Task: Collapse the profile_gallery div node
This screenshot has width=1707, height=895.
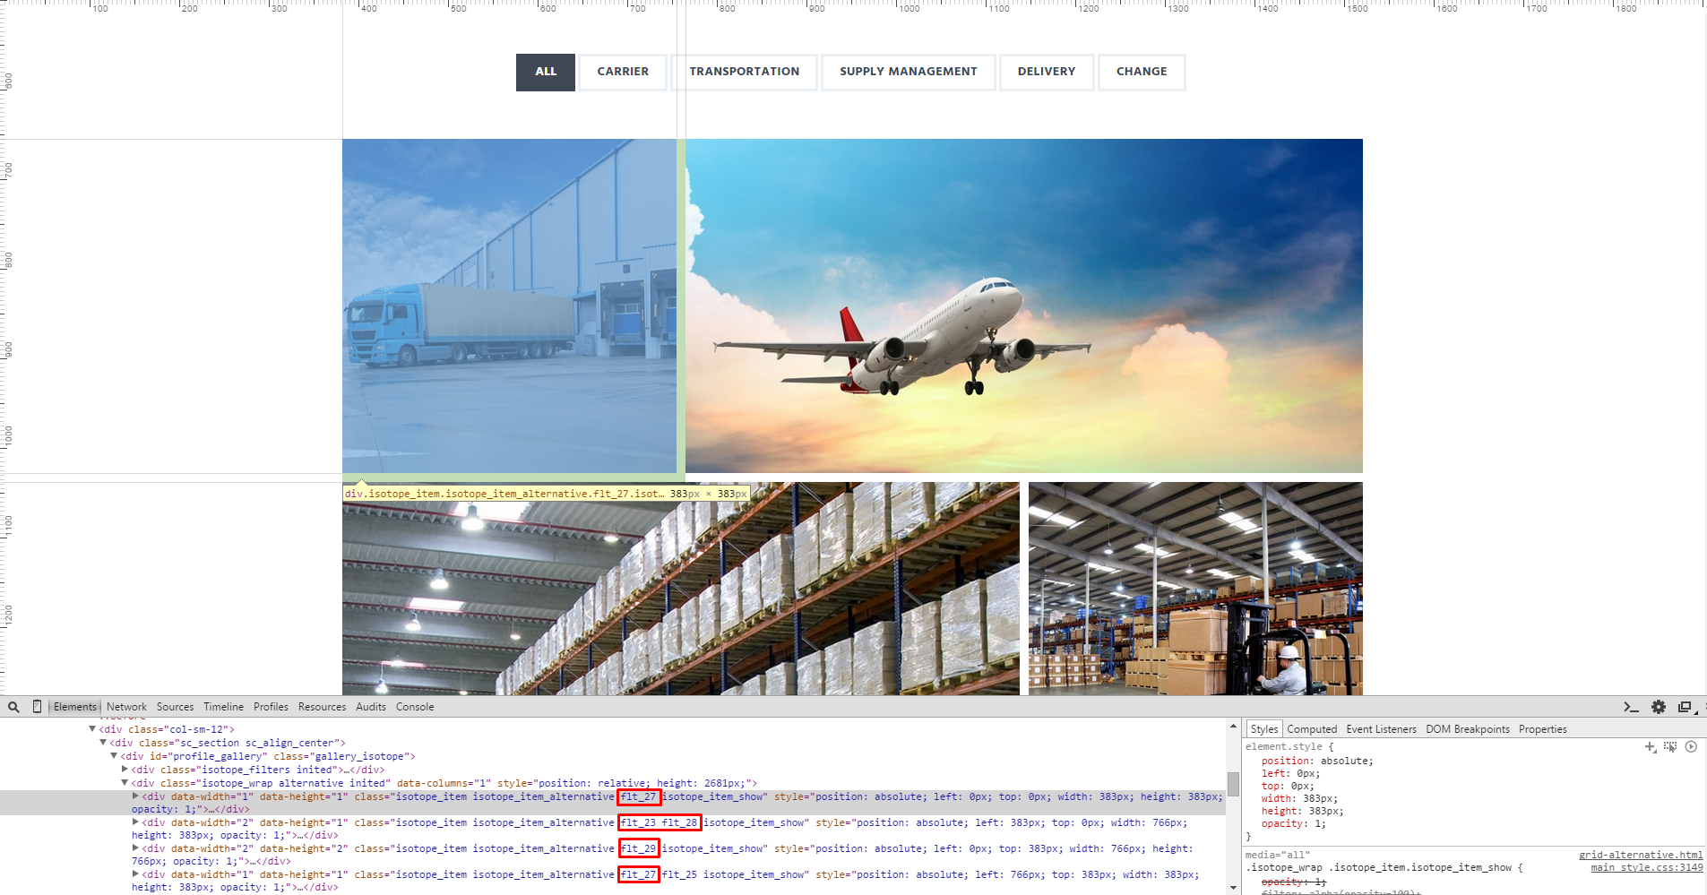Action: 114,755
